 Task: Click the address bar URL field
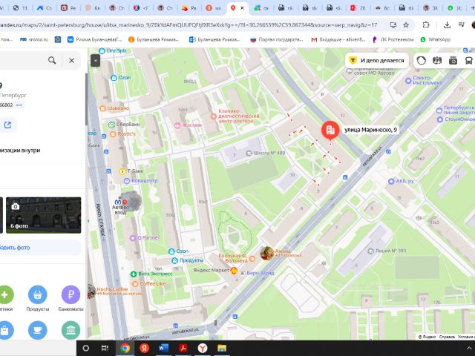point(189,24)
